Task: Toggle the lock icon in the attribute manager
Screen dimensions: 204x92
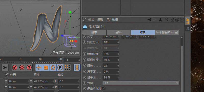Action: tap(173, 20)
